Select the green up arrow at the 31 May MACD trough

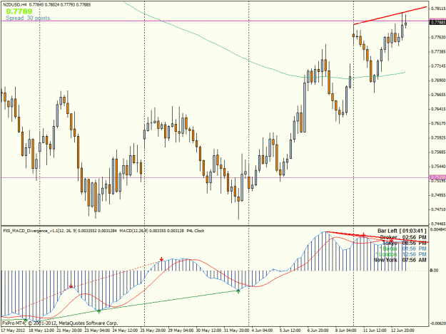click(x=238, y=291)
